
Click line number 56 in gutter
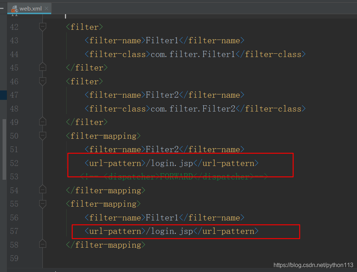pos(14,218)
